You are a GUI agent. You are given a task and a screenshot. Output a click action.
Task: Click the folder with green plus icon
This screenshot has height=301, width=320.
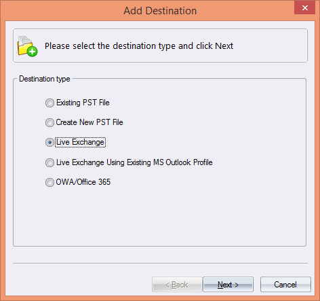27,46
